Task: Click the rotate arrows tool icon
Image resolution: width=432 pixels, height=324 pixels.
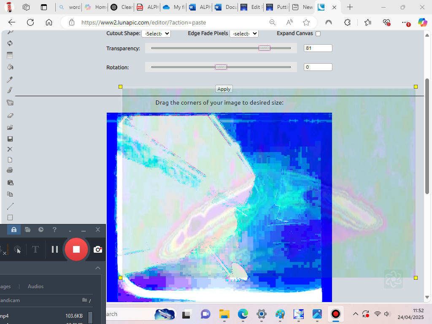Action: point(10,43)
